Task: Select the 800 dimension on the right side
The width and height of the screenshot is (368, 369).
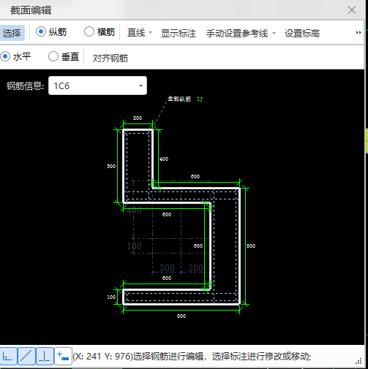Action: 251,246
